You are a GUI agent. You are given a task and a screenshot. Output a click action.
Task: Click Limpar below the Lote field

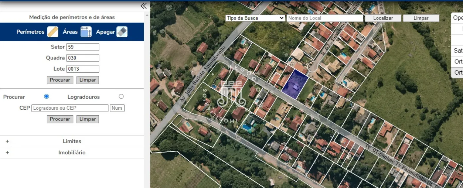[88, 80]
